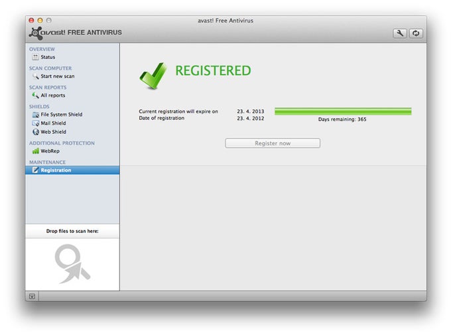Viewport: 451px width, 335px height.
Task: Click the REGISTERED heading text
Action: [213, 71]
